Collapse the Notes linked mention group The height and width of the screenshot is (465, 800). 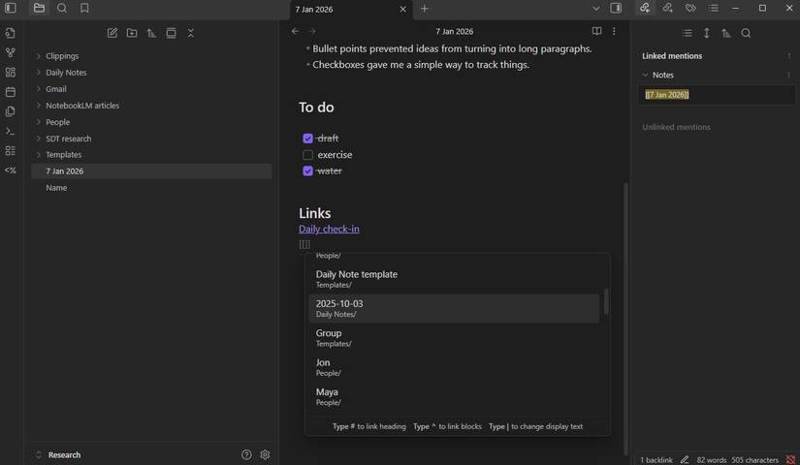pos(646,75)
